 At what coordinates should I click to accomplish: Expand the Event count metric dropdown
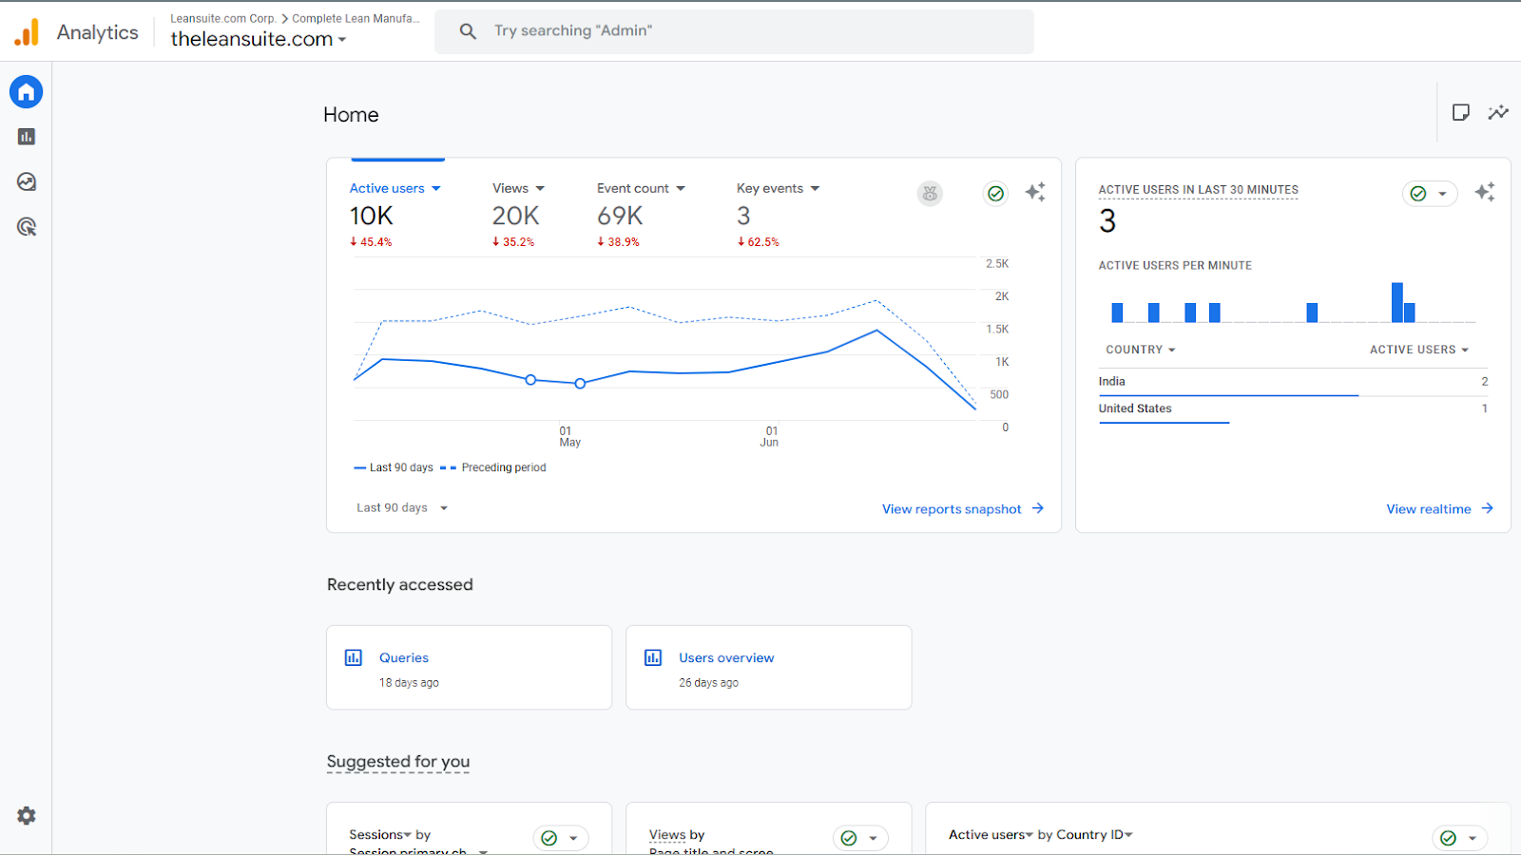click(681, 188)
